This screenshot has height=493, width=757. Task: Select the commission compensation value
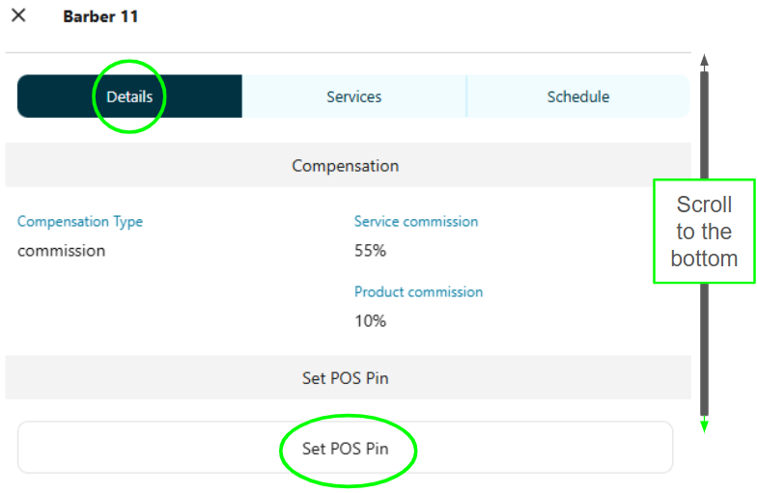tap(61, 251)
